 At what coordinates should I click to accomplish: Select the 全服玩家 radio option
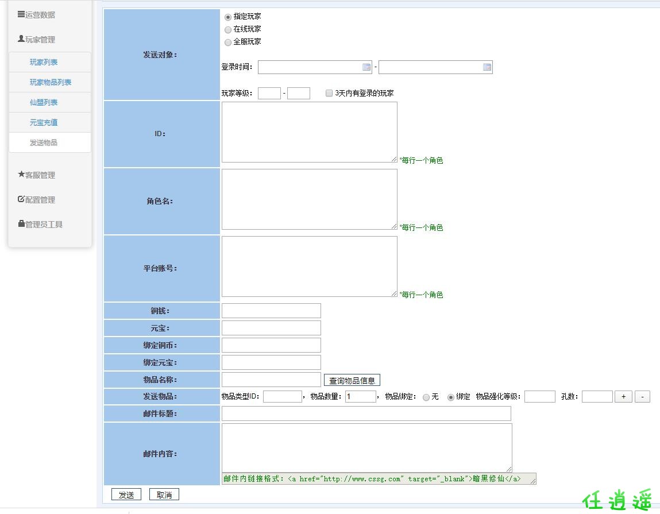coord(227,42)
